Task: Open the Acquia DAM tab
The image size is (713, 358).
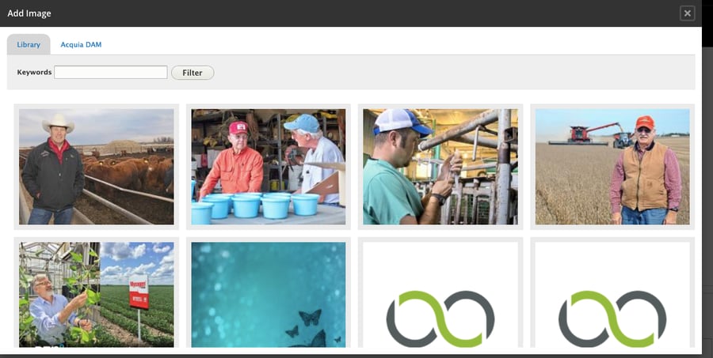Action: (x=81, y=44)
